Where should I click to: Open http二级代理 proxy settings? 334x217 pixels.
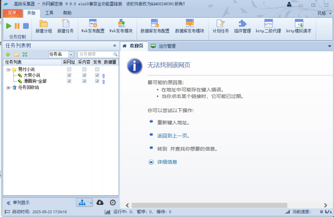tap(268, 26)
